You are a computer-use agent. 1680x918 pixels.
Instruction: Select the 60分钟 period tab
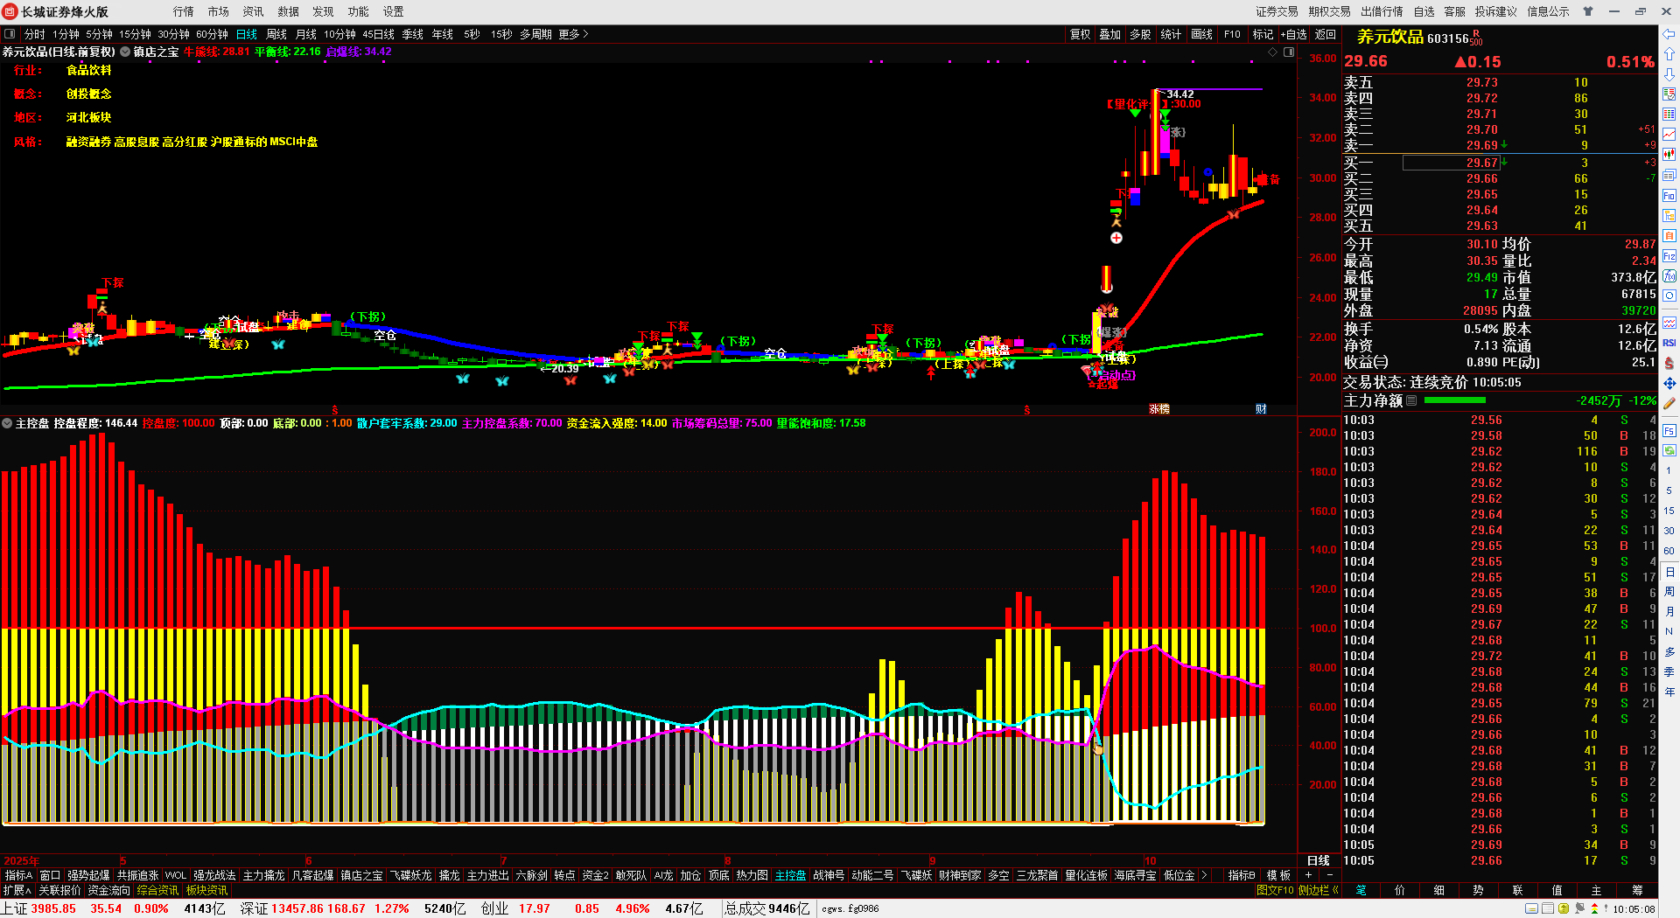point(212,34)
